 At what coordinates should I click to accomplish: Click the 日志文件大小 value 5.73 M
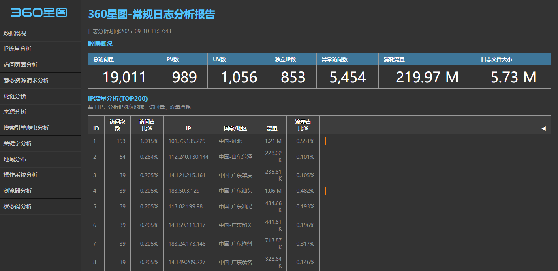[x=513, y=77]
